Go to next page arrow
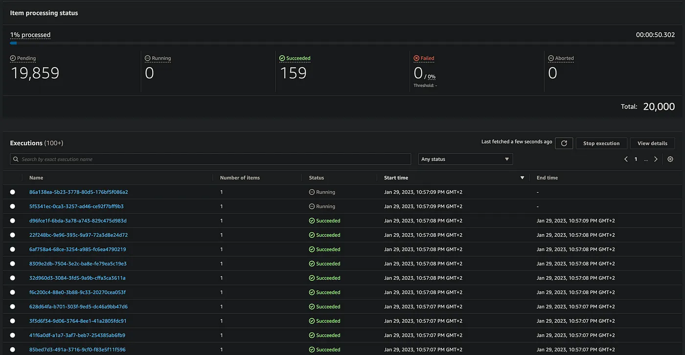The width and height of the screenshot is (685, 355). pos(656,159)
